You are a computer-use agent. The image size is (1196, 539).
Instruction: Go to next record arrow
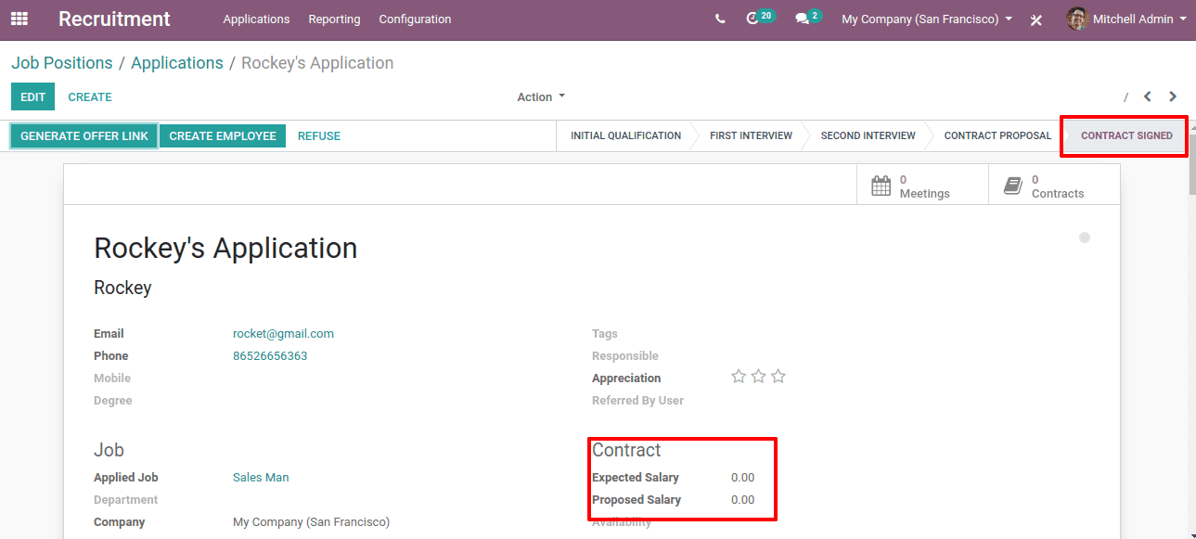1173,96
